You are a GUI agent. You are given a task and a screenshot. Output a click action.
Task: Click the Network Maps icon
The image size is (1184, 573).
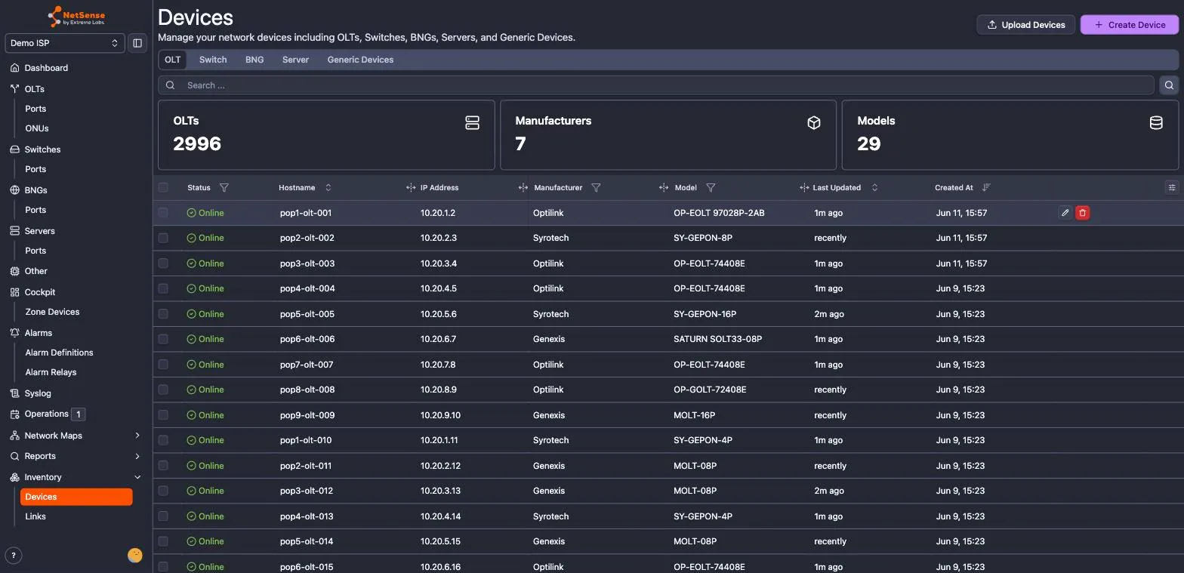click(14, 436)
